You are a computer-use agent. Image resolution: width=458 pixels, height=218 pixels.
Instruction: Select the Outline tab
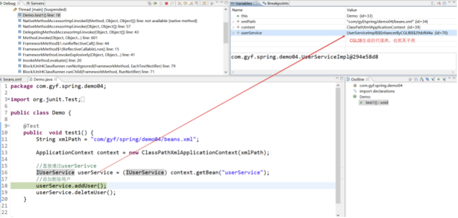358,79
